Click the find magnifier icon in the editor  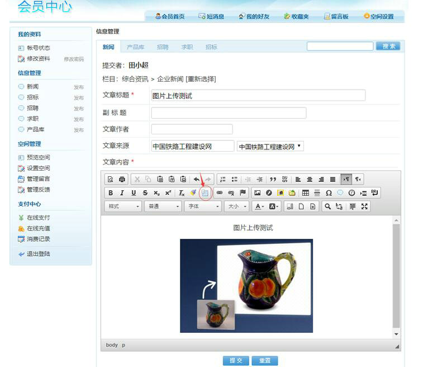coord(328,206)
